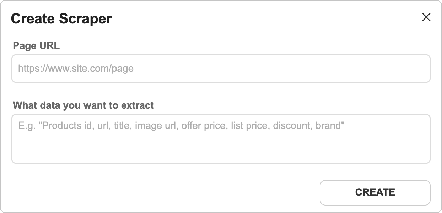Click the https://www.site.com/page placeholder text
Viewport: 442px width, 213px height.
coord(76,69)
